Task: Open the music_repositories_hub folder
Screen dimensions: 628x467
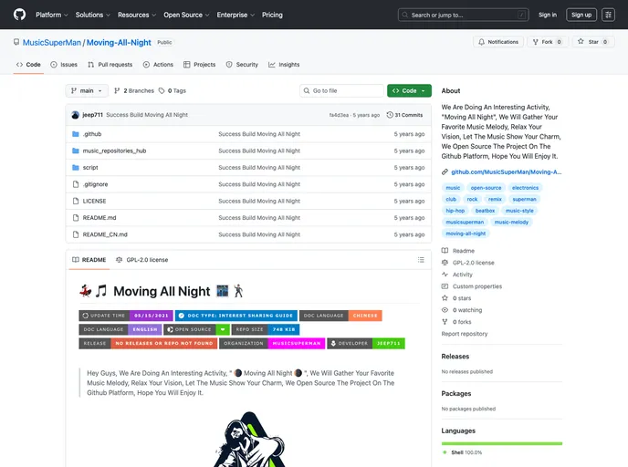Action: tap(114, 150)
